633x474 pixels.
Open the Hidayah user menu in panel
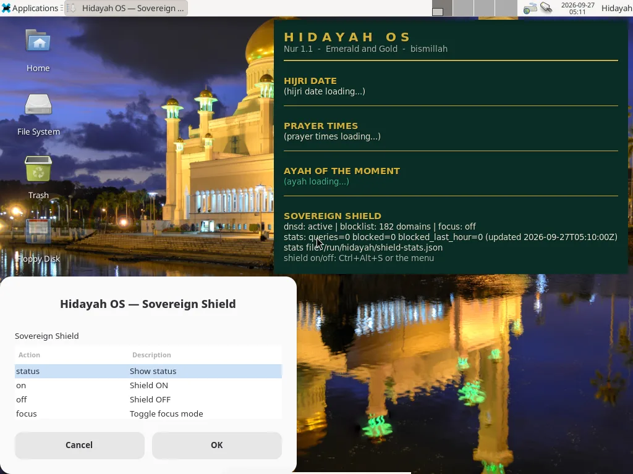(616, 8)
